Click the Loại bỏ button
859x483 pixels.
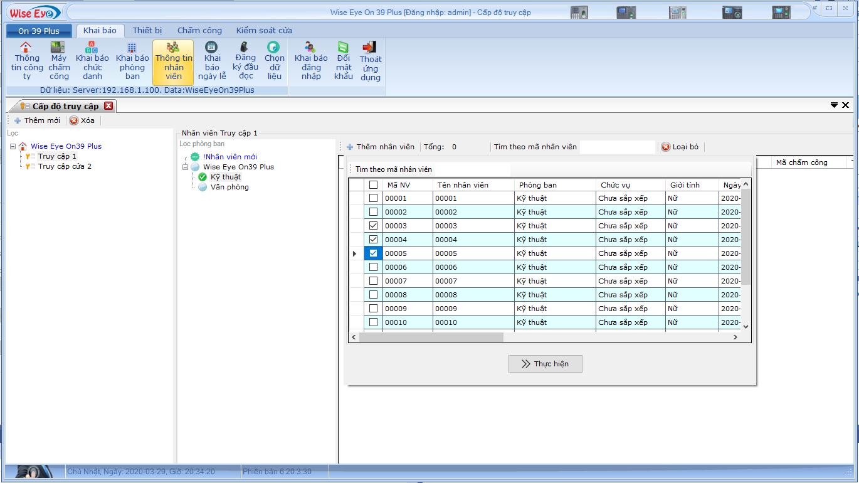[x=680, y=147]
